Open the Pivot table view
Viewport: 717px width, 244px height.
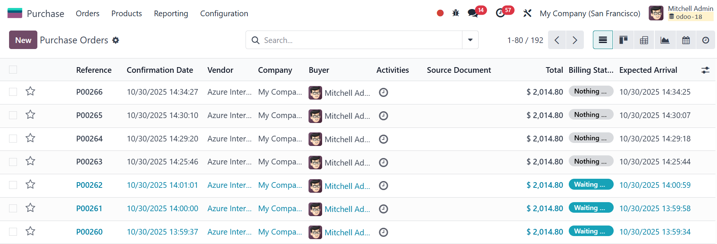644,40
